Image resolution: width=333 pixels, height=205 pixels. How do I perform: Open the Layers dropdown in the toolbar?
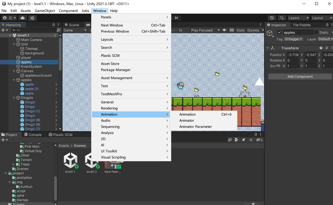click(298, 18)
